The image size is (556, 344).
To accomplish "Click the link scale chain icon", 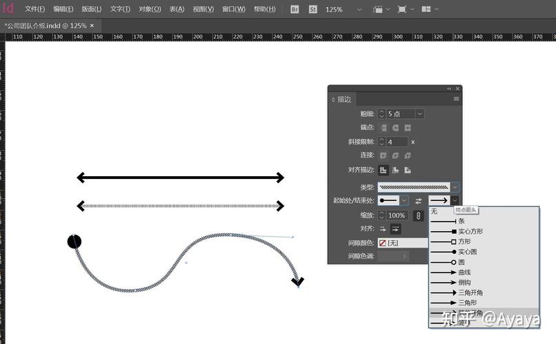I will tap(417, 215).
